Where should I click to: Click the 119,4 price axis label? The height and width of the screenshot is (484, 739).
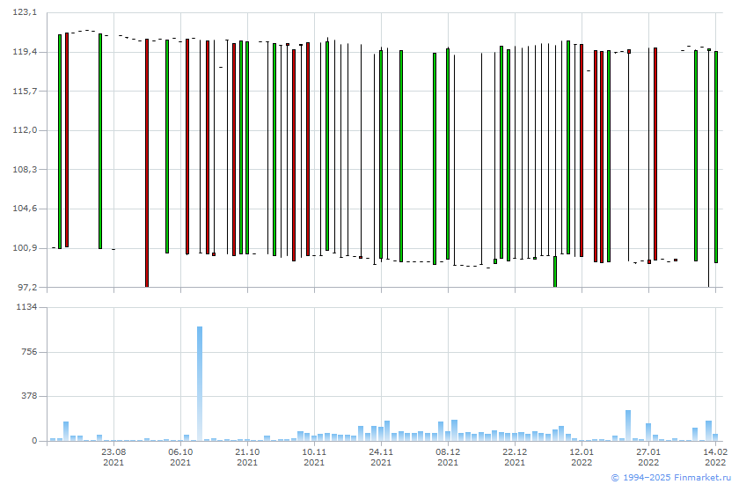[x=25, y=51]
